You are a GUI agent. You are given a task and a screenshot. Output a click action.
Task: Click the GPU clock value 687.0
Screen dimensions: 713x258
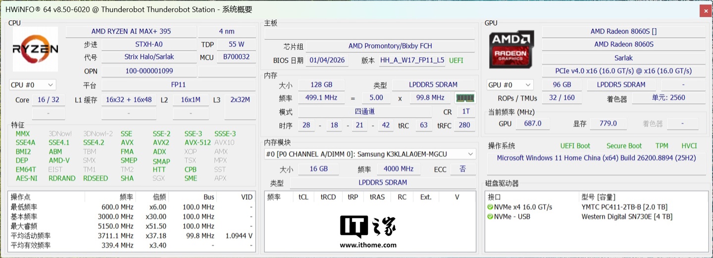click(x=533, y=124)
